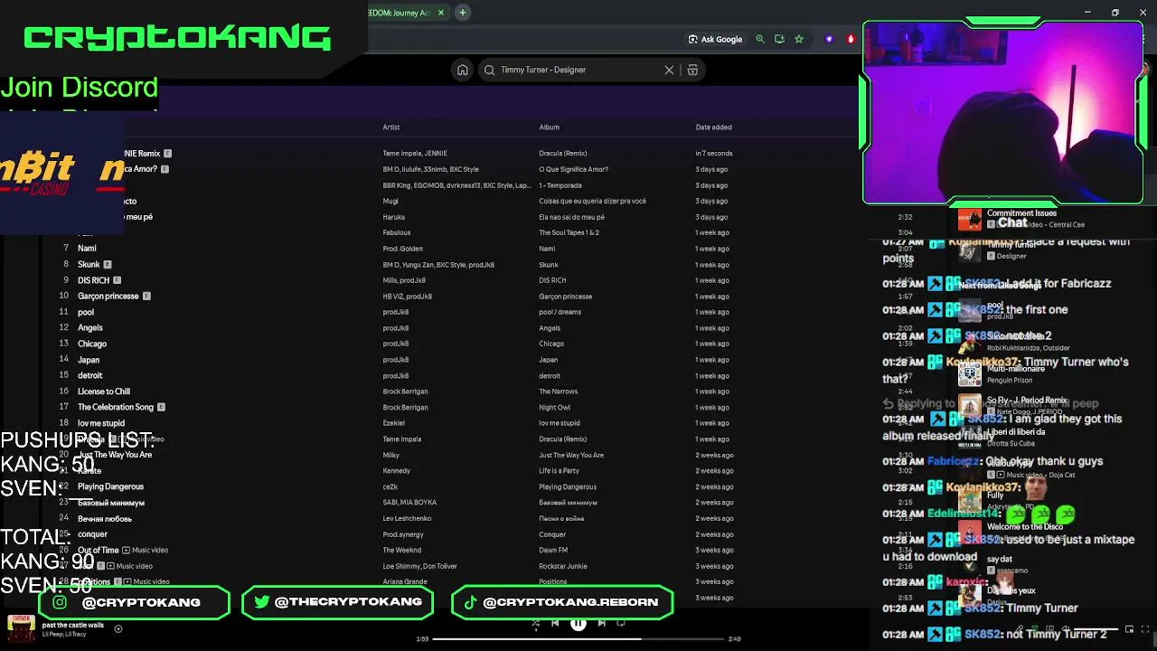Open fullscreen view icon in player bar
The height and width of the screenshot is (651, 1157).
tap(1145, 629)
